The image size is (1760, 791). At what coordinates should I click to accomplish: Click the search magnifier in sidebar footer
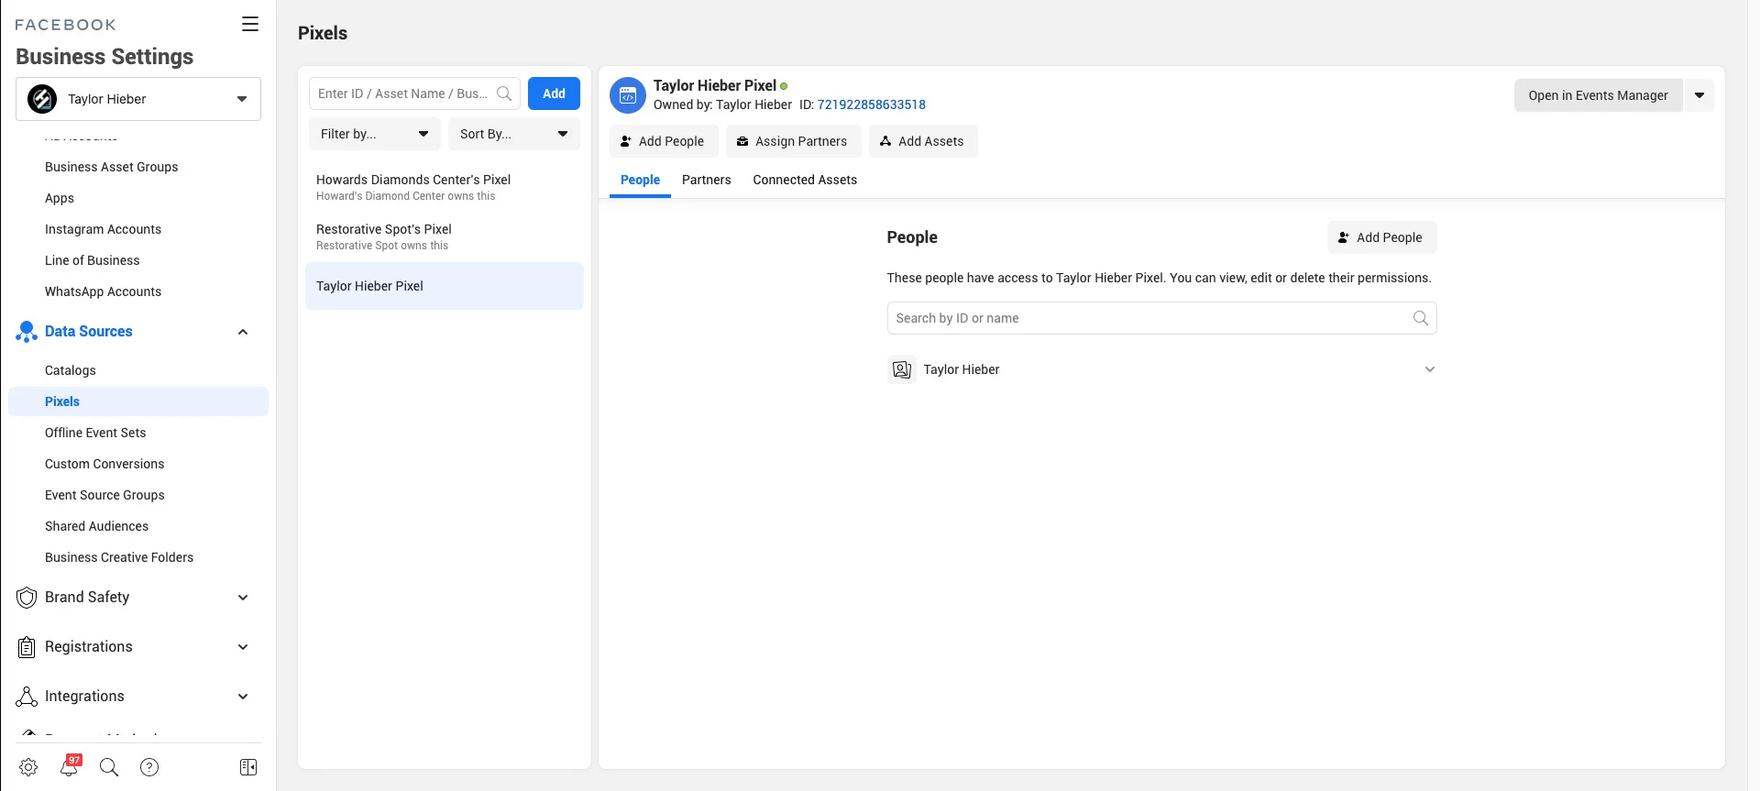tap(109, 767)
